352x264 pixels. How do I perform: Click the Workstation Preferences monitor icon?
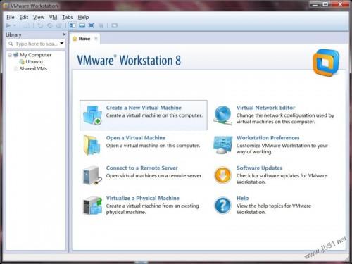(222, 145)
